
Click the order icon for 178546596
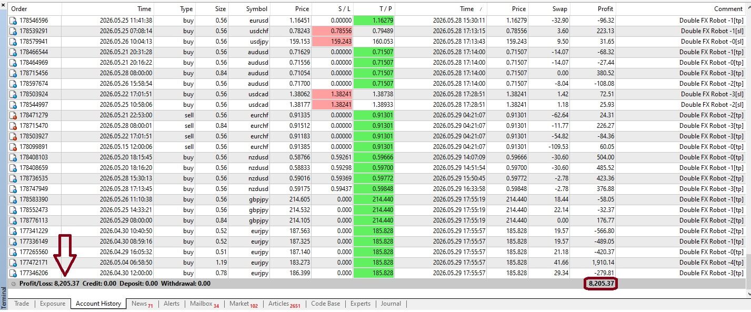pos(14,21)
